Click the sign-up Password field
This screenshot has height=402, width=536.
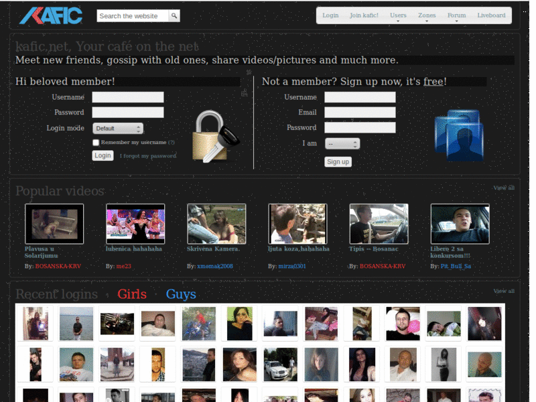[360, 127]
